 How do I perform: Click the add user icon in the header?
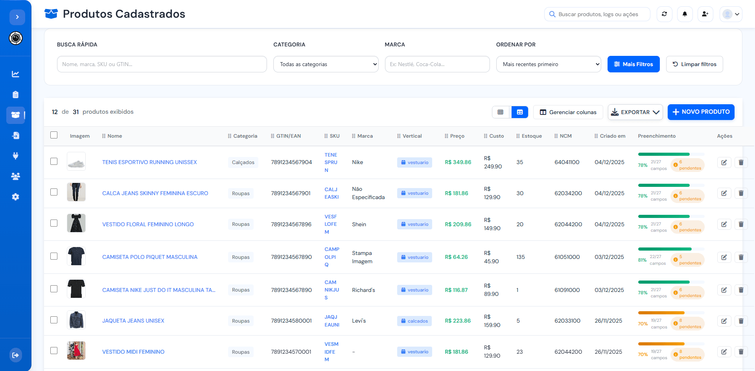tap(705, 14)
